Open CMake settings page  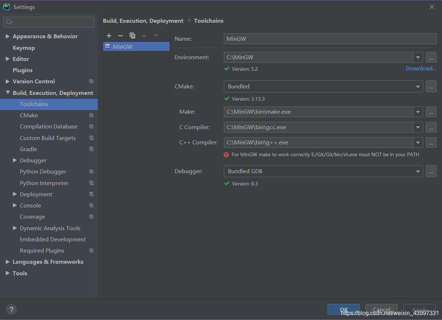29,115
